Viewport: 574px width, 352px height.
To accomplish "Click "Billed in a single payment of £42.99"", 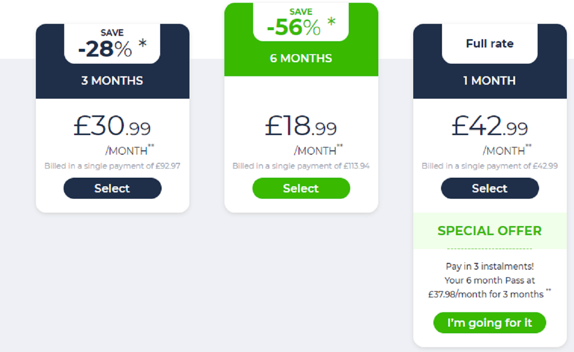I will tap(489, 166).
